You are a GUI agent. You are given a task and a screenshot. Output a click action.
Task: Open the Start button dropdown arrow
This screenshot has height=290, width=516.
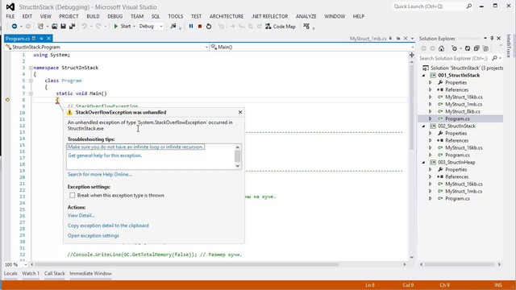pyautogui.click(x=134, y=27)
